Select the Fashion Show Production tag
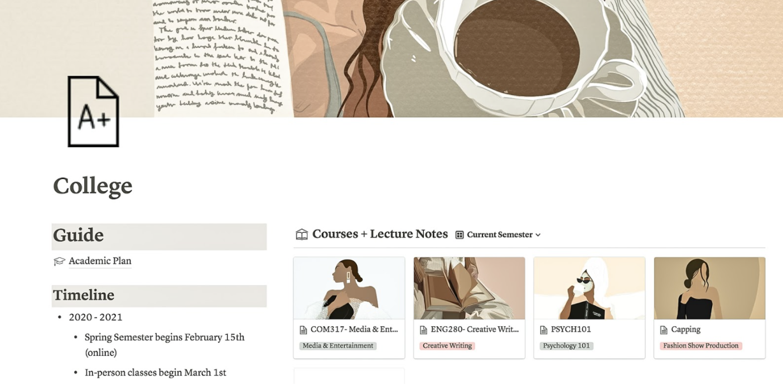The image size is (783, 386). click(x=701, y=346)
